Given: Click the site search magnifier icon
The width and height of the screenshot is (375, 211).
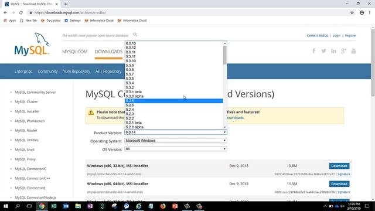Looking at the screenshot, I should coord(135,35).
